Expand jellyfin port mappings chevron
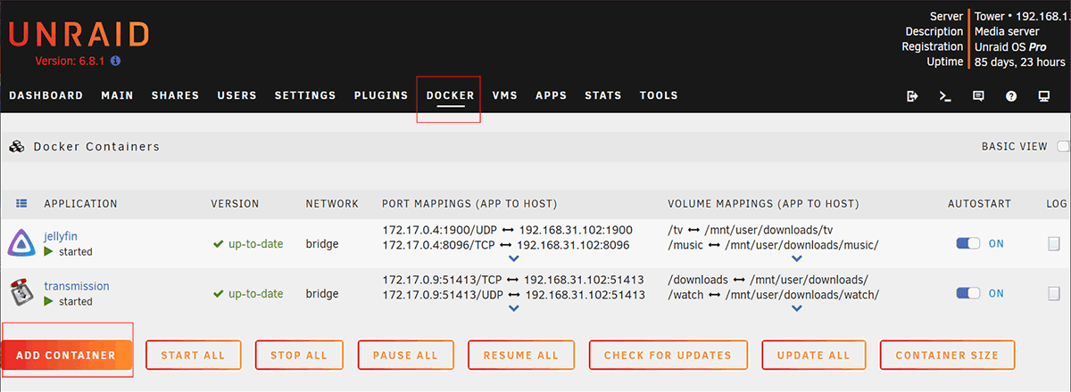Viewport: 1071px width, 392px height. click(x=513, y=259)
